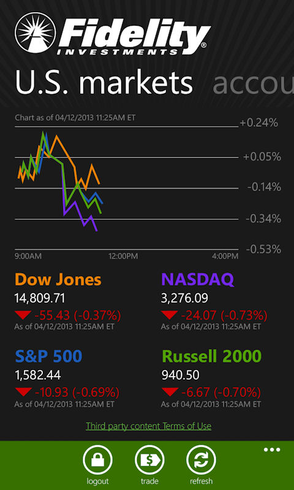Open the Dow Jones index title
The width and height of the screenshot is (294, 490).
(58, 279)
